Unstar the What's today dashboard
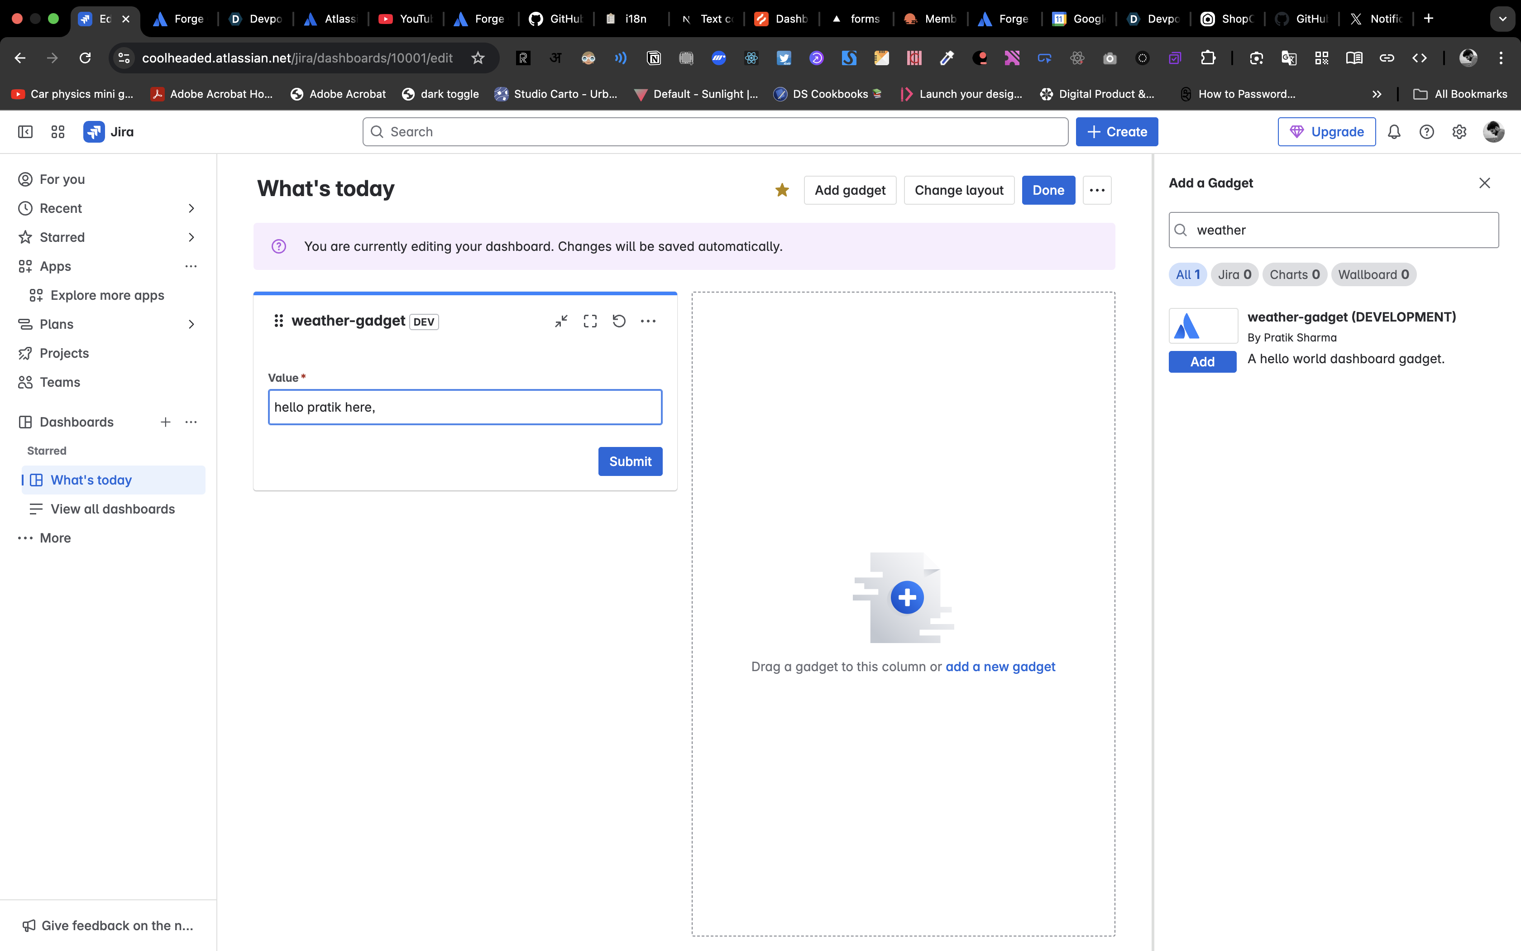The image size is (1521, 951). click(782, 190)
